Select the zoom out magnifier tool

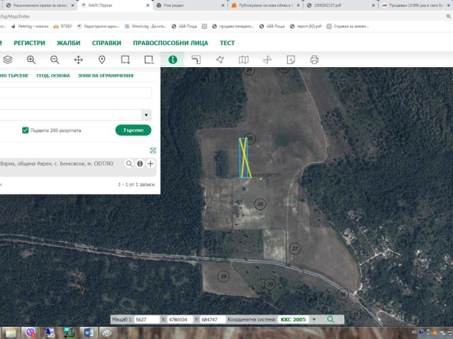(54, 60)
